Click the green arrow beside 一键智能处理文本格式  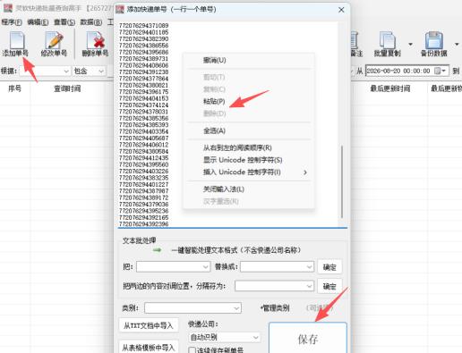click(158, 250)
